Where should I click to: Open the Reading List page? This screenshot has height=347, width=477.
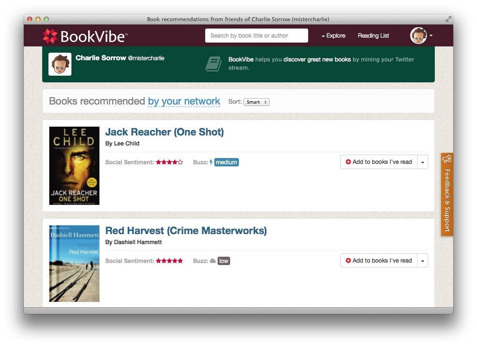[x=373, y=36]
